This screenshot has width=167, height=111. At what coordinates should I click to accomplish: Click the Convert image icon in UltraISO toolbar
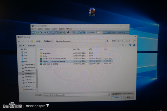pos(57,32)
